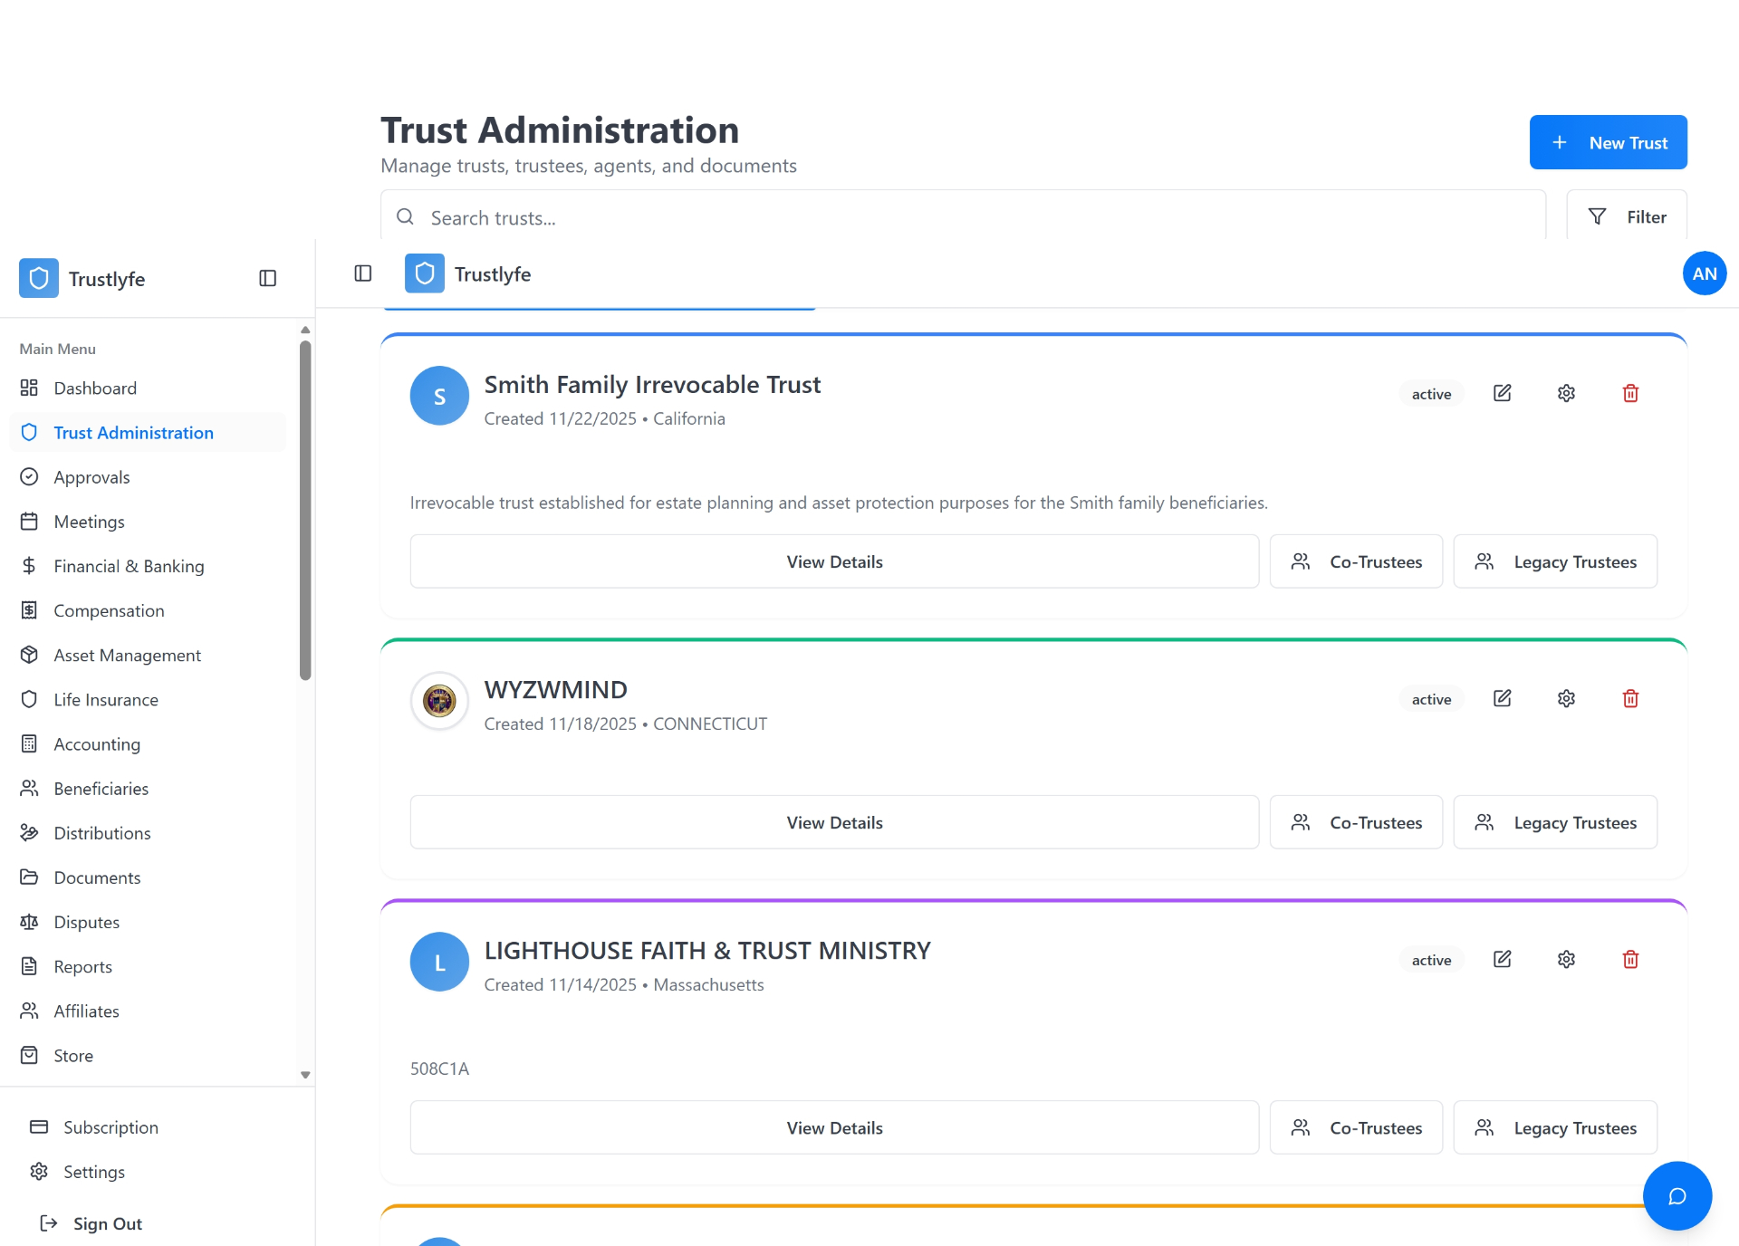Screen dimensions: 1739x1246
Task: Go to Disputes
Action: 148,922
